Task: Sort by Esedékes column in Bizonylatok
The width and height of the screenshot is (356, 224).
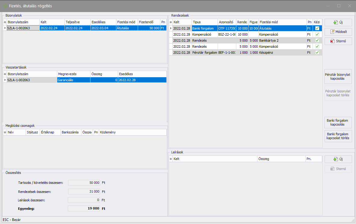Action: pos(103,22)
